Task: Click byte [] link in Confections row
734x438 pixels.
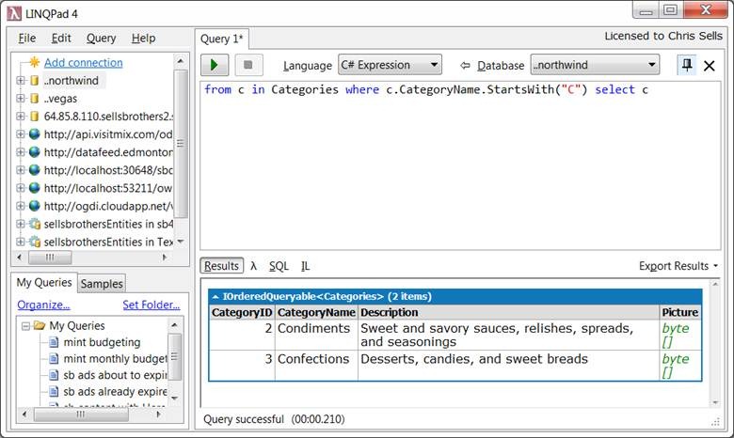Action: coord(675,366)
